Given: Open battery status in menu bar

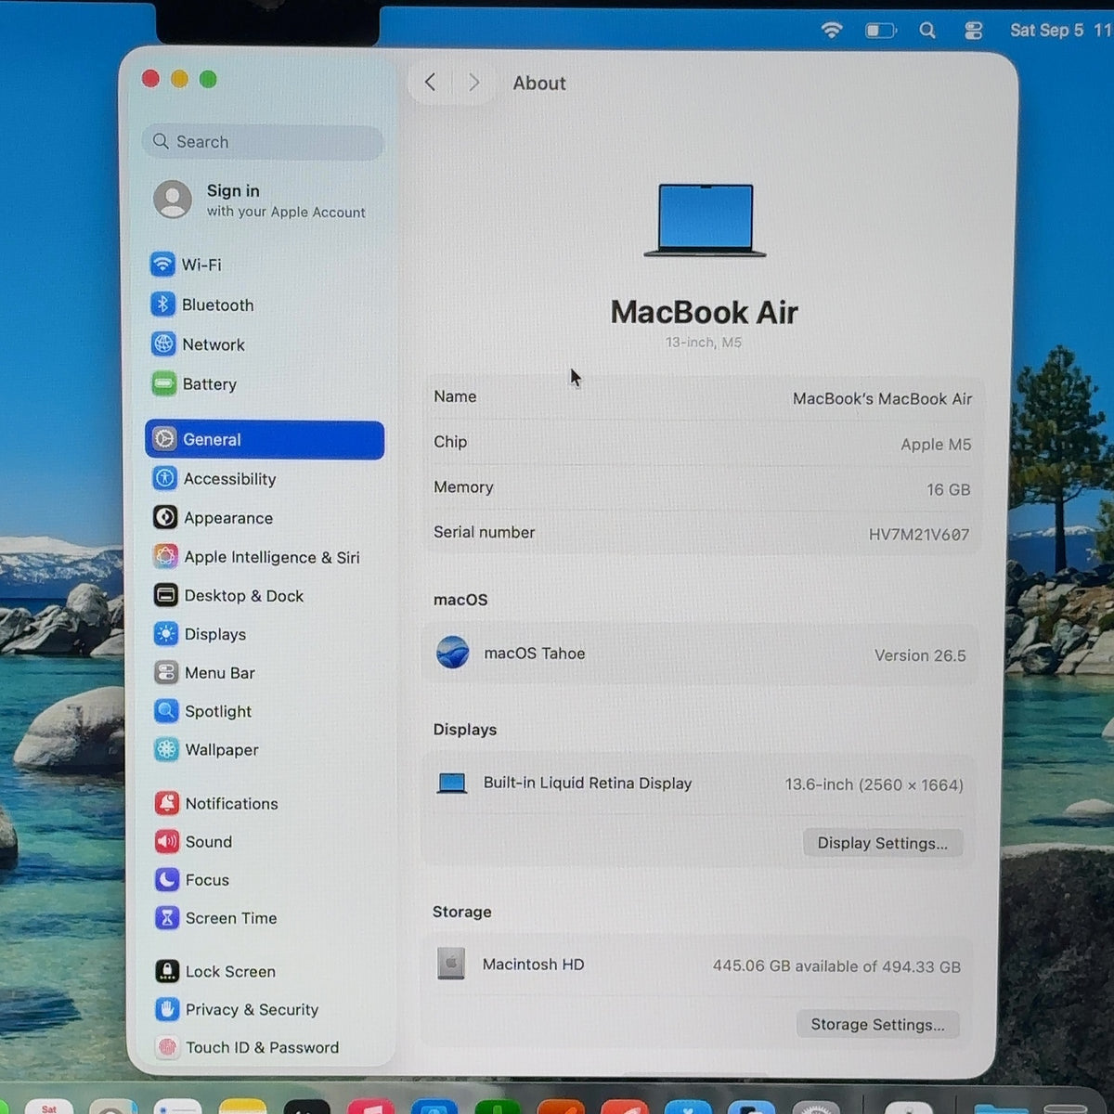Looking at the screenshot, I should click(881, 31).
